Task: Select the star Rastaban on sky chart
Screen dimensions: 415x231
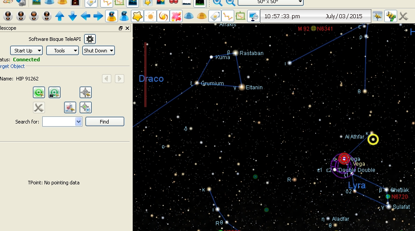Action: pyautogui.click(x=235, y=53)
